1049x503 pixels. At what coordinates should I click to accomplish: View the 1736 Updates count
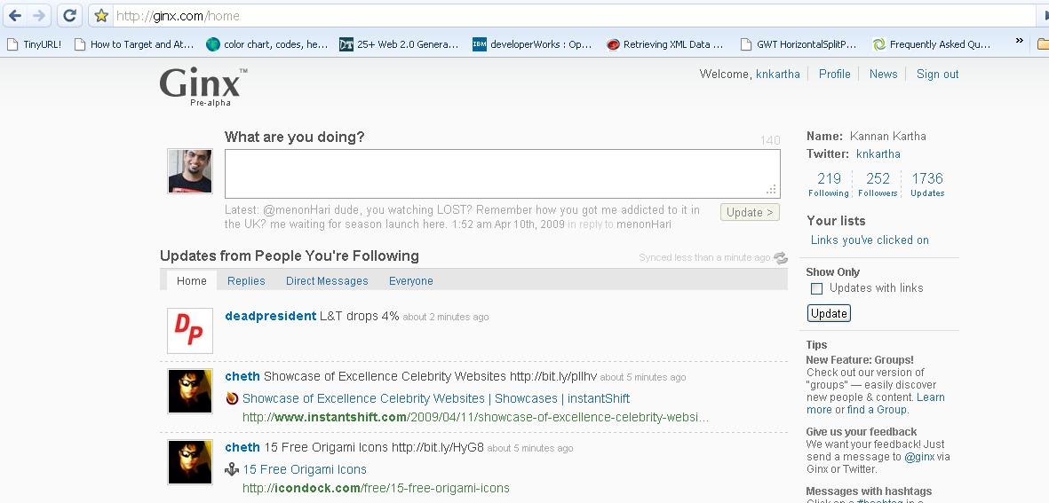(x=927, y=185)
